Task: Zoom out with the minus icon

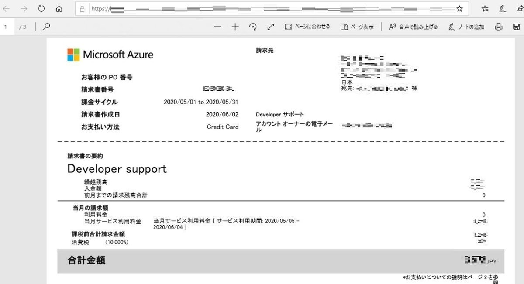Action: pyautogui.click(x=217, y=27)
